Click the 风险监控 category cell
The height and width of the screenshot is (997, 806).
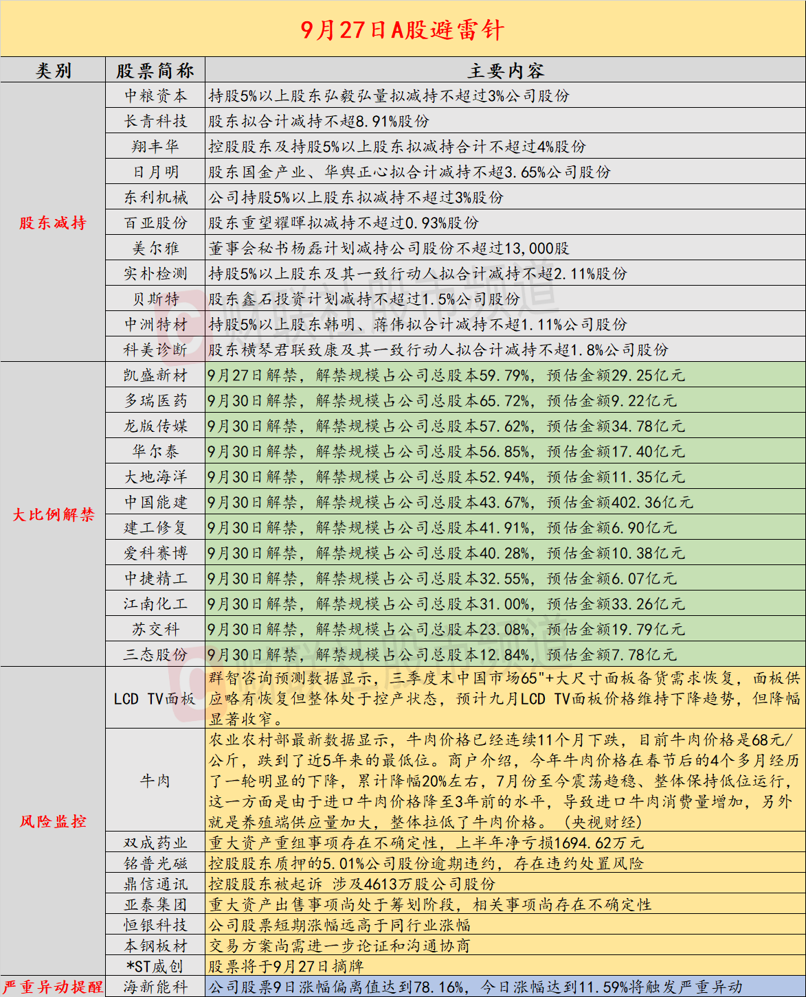[x=53, y=821]
